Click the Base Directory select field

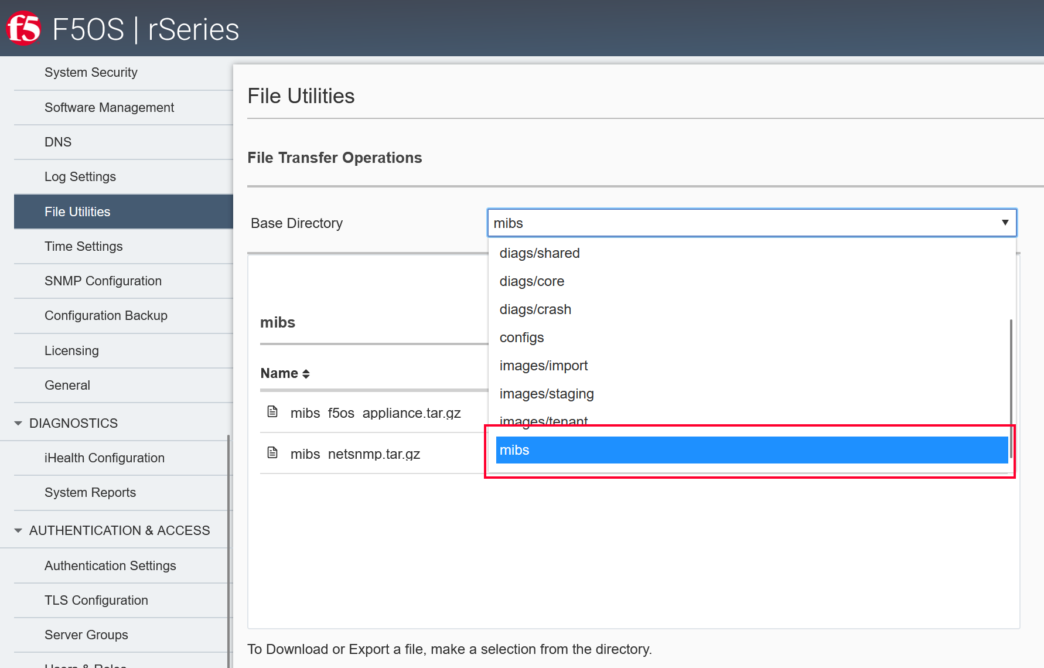(x=752, y=223)
